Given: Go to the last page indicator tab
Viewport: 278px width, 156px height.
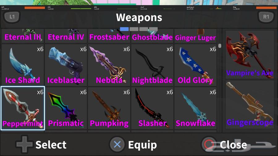Looking at the screenshot, I should click(x=153, y=29).
